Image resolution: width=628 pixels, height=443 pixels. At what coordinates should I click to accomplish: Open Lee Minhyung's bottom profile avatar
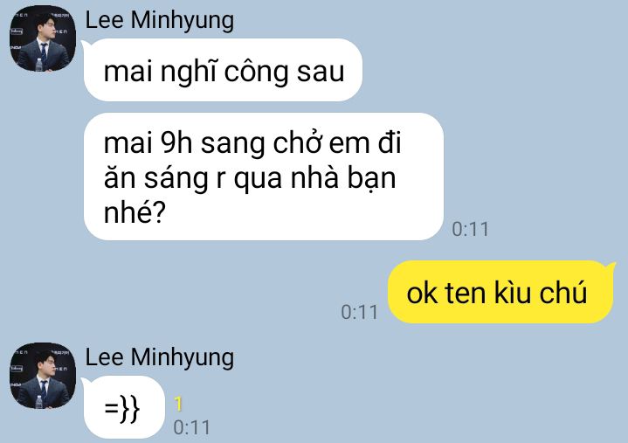43,376
